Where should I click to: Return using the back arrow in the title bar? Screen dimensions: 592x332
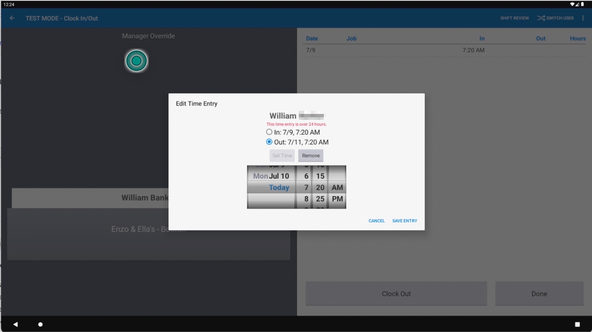(12, 18)
